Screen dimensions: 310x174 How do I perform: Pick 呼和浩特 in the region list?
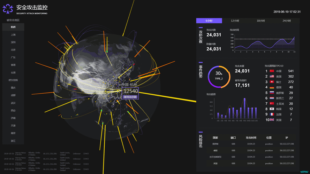click(x=13, y=80)
